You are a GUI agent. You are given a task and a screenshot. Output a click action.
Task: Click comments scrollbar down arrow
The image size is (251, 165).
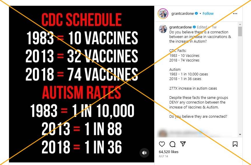pos(240,135)
